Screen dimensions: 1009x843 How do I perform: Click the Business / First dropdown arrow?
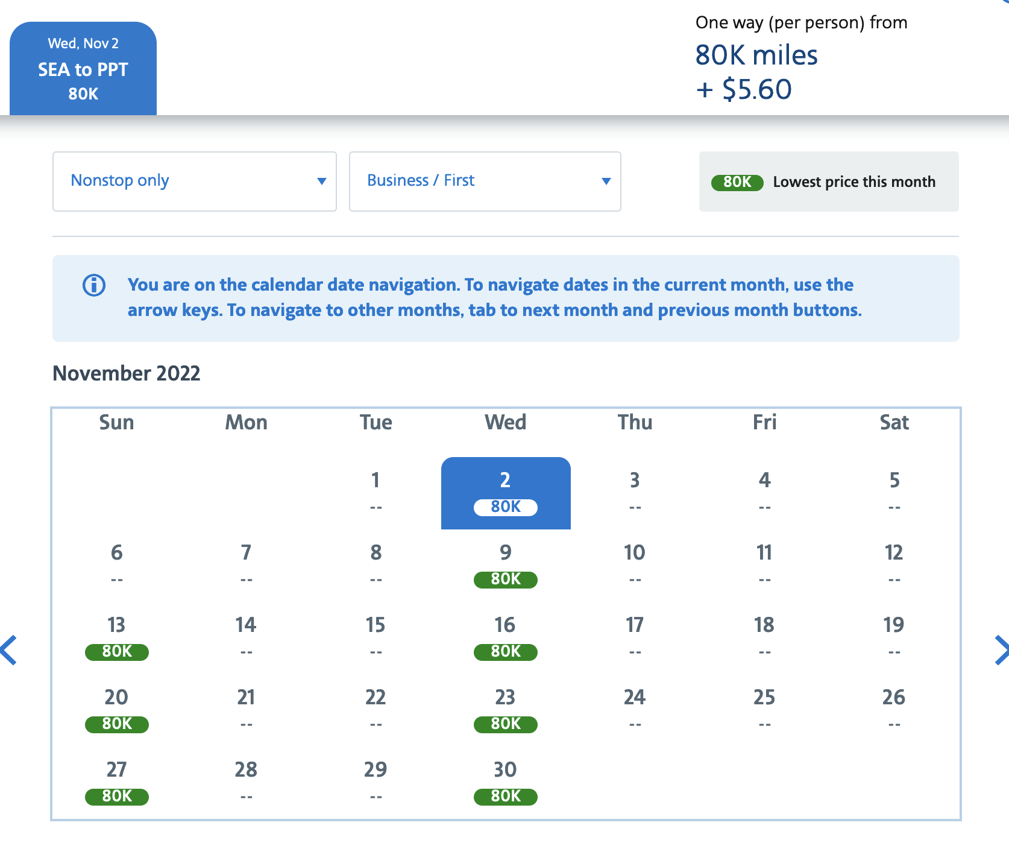(x=606, y=181)
